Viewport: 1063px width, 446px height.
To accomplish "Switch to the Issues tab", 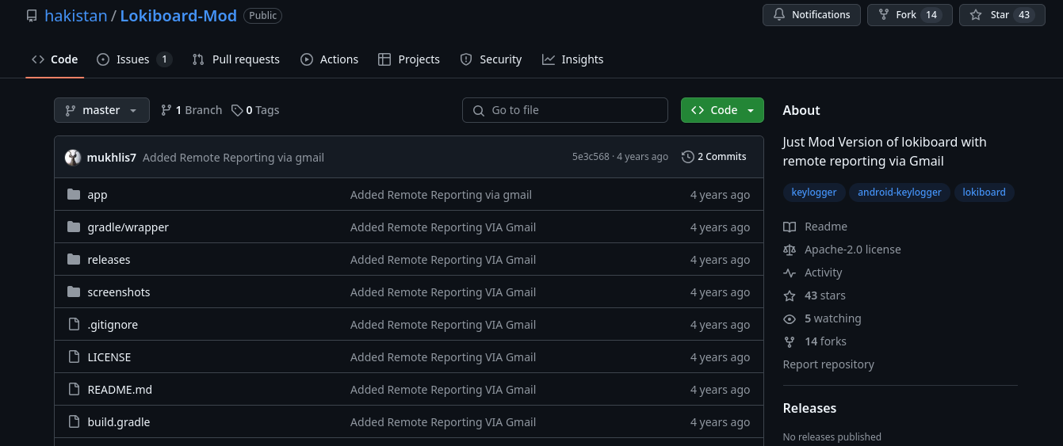I will (x=134, y=59).
